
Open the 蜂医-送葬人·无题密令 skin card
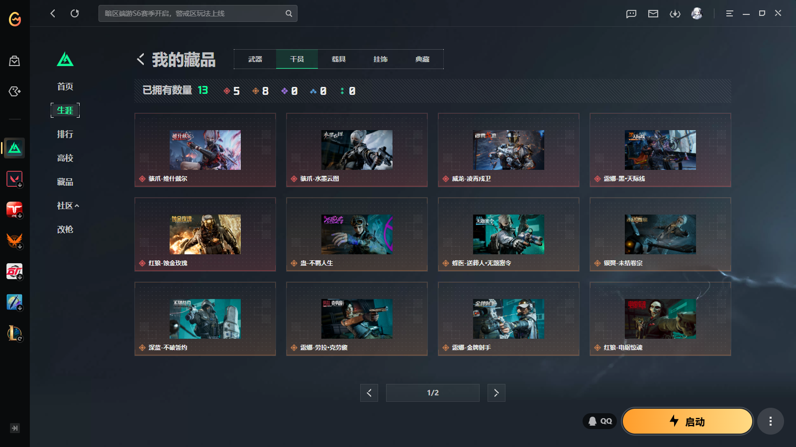coord(508,234)
